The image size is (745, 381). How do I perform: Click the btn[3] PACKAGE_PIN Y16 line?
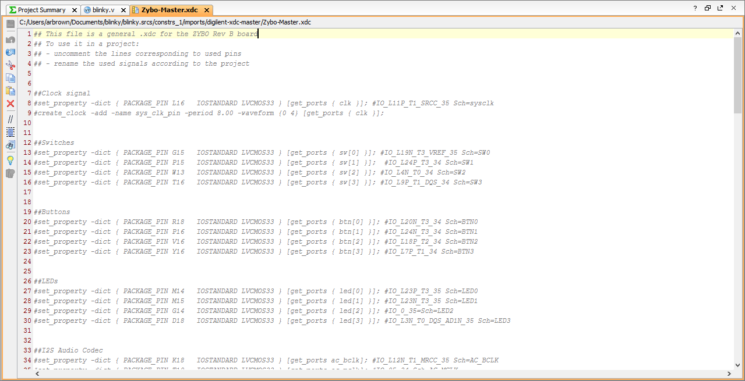[x=254, y=251]
